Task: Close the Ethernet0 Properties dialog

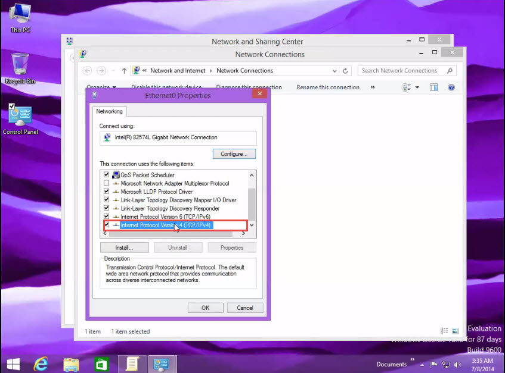Action: coord(260,93)
